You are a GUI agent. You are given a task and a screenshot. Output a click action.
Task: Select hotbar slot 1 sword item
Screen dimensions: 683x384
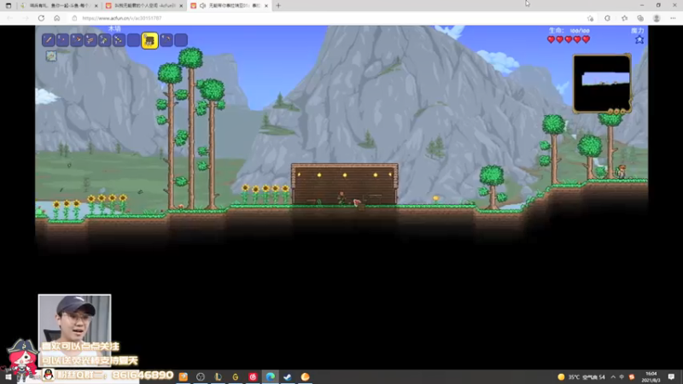point(49,40)
